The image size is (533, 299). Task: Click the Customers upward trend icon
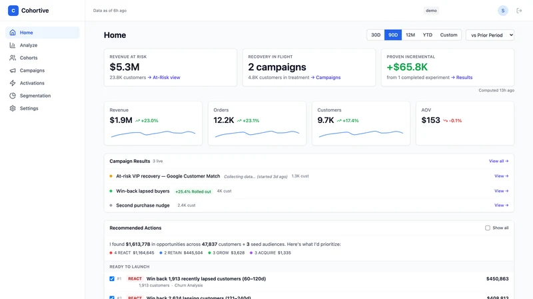tap(339, 121)
